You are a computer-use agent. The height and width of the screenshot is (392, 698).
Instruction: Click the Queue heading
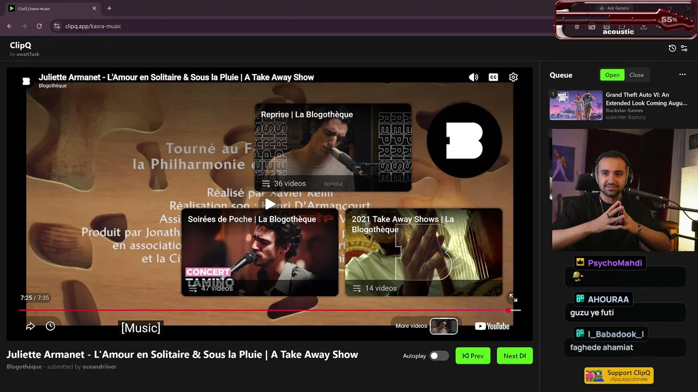pos(561,75)
